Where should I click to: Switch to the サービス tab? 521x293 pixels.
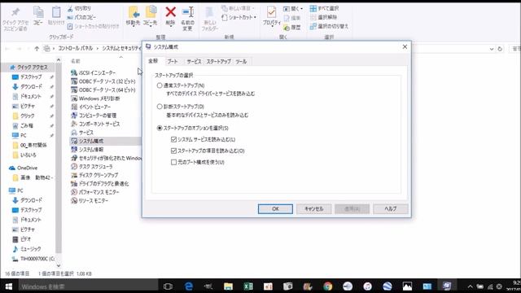tap(194, 62)
